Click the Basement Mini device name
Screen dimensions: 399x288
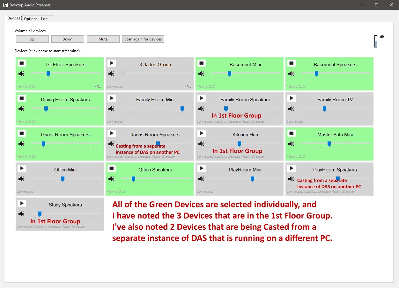click(245, 65)
